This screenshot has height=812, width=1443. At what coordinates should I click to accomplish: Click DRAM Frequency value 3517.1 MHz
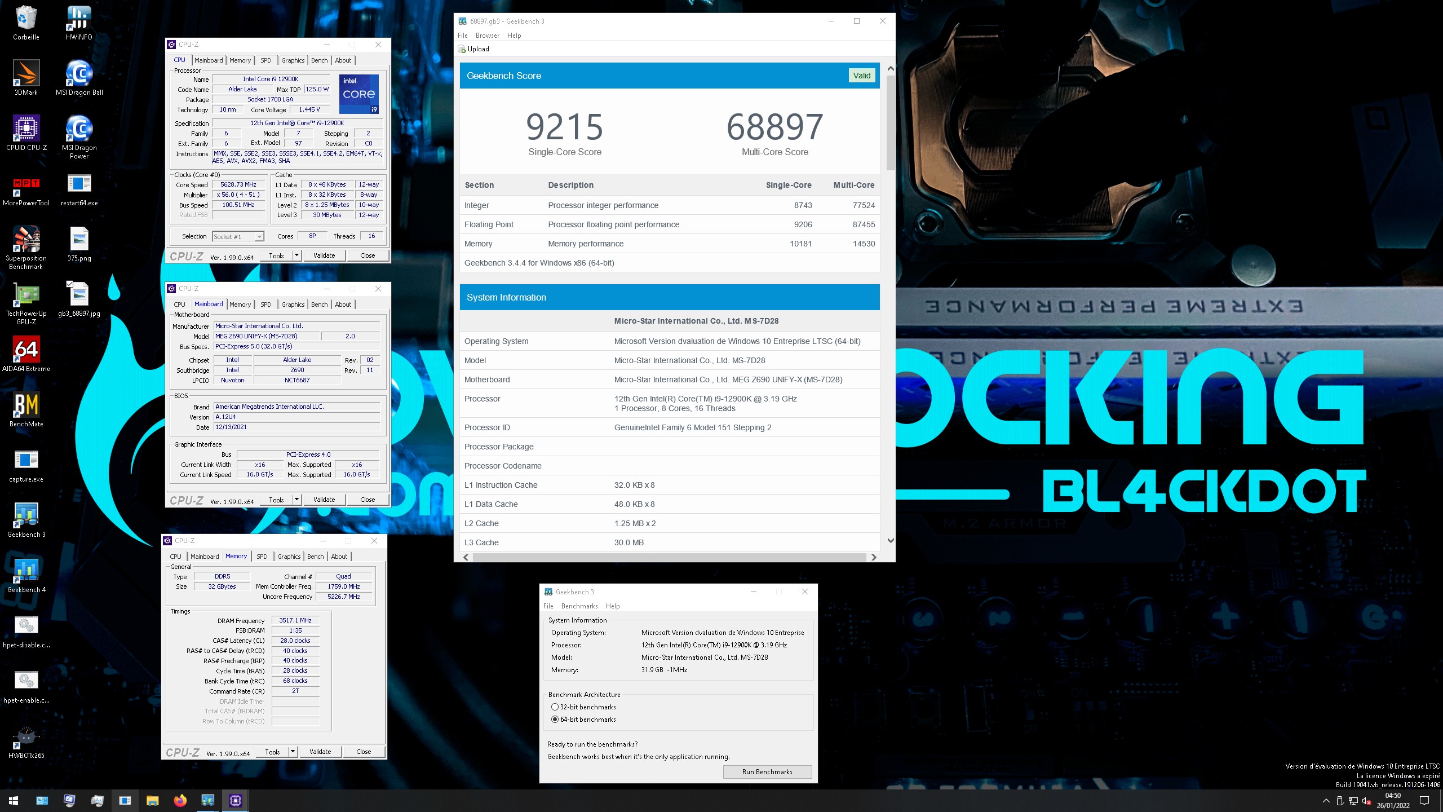[295, 620]
